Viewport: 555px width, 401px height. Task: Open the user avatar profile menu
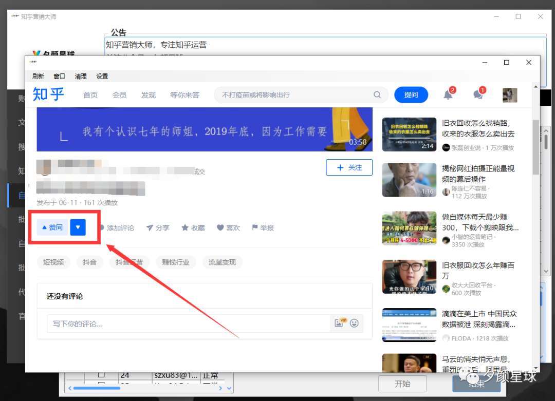pyautogui.click(x=510, y=95)
